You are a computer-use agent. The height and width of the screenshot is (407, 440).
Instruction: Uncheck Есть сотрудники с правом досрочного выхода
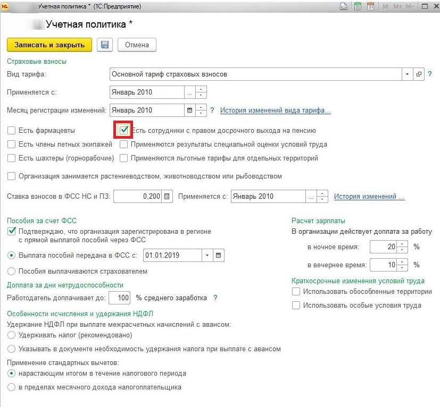tap(123, 130)
